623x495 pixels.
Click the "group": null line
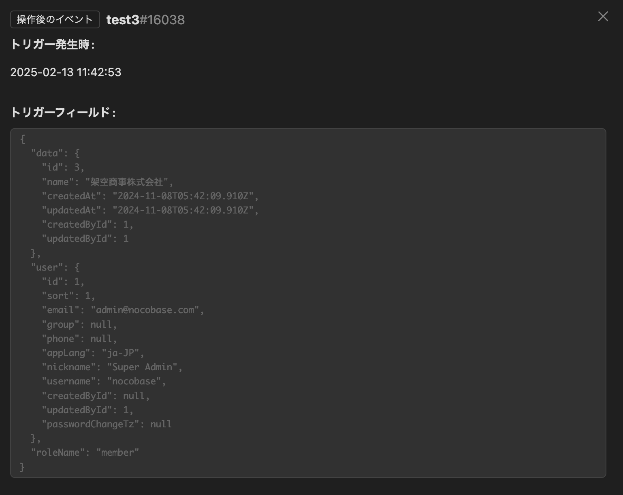79,324
